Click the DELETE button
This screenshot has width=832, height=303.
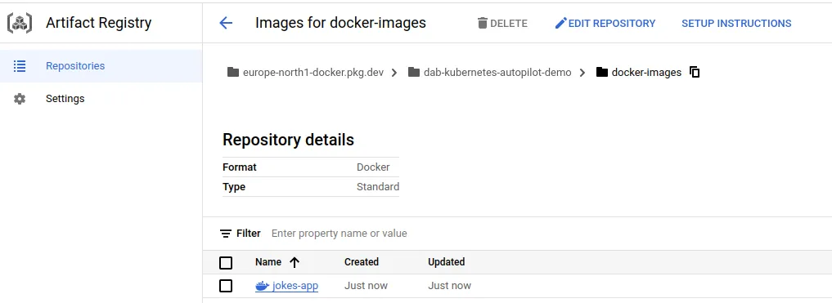502,24
